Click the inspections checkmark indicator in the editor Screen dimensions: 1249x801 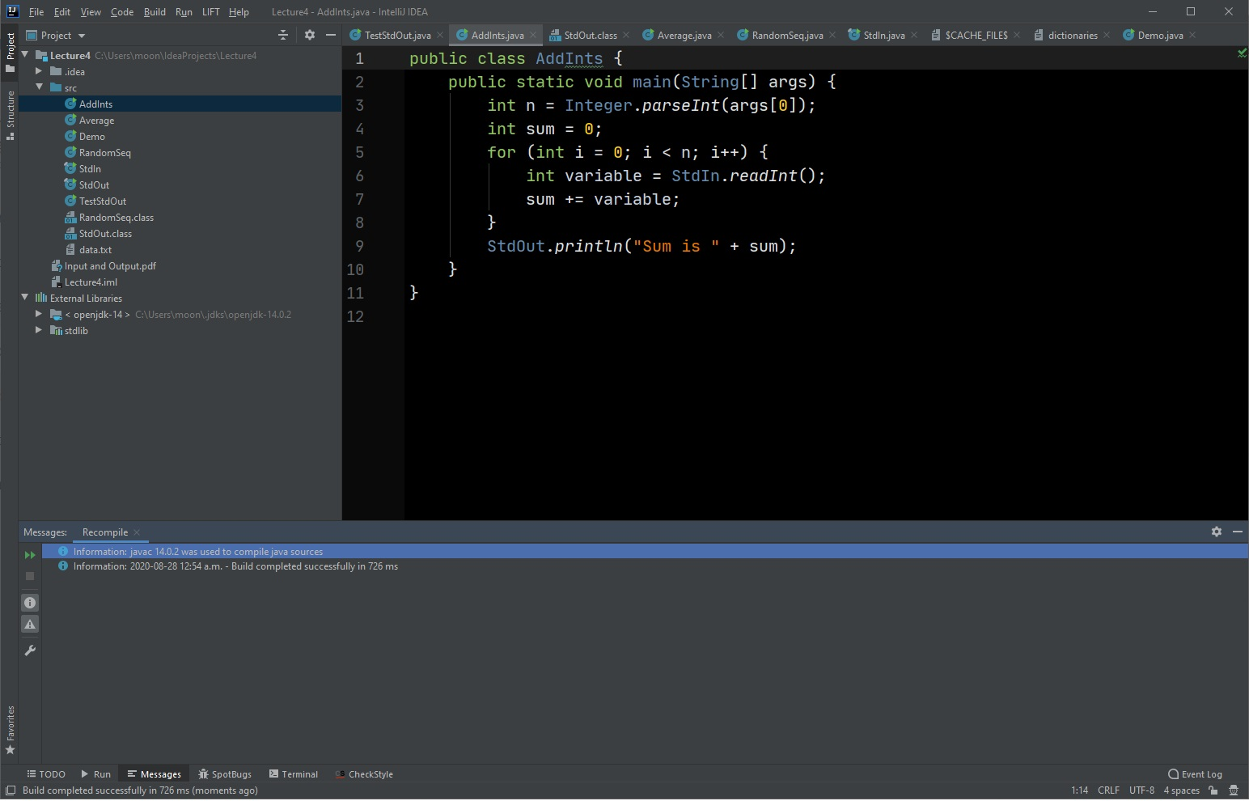click(x=1241, y=54)
